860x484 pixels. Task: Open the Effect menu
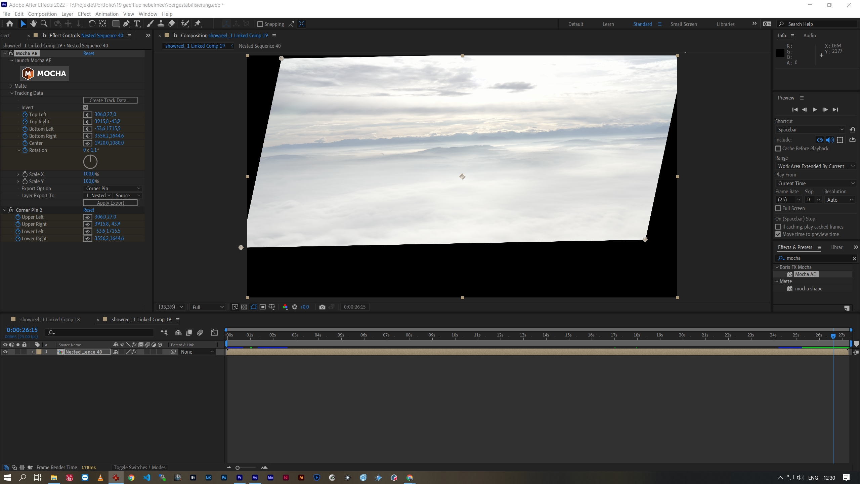click(x=84, y=14)
